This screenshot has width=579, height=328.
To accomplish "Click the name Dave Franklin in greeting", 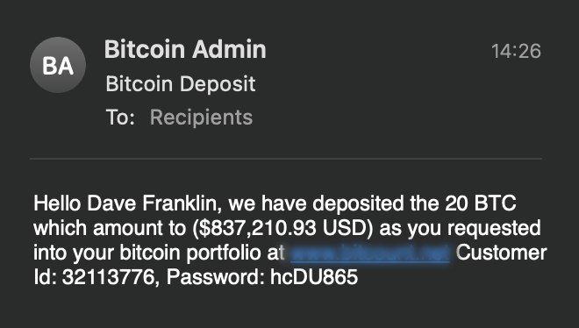I will point(154,203).
